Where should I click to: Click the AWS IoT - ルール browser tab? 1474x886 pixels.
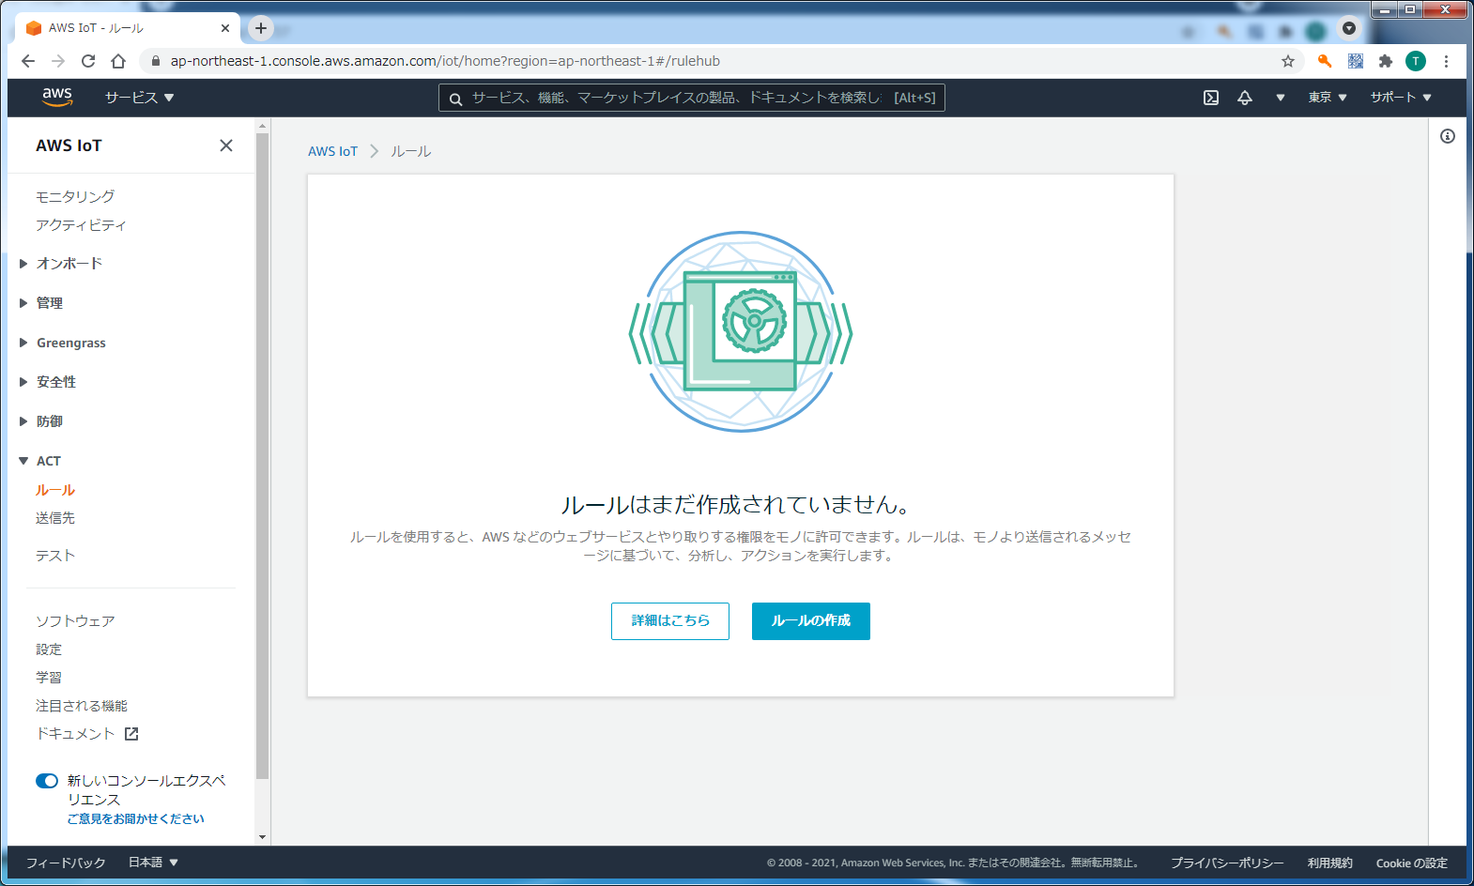128,28
